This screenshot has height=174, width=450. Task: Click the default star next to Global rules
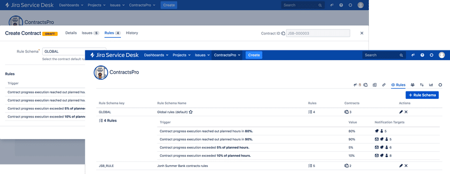pyautogui.click(x=191, y=112)
